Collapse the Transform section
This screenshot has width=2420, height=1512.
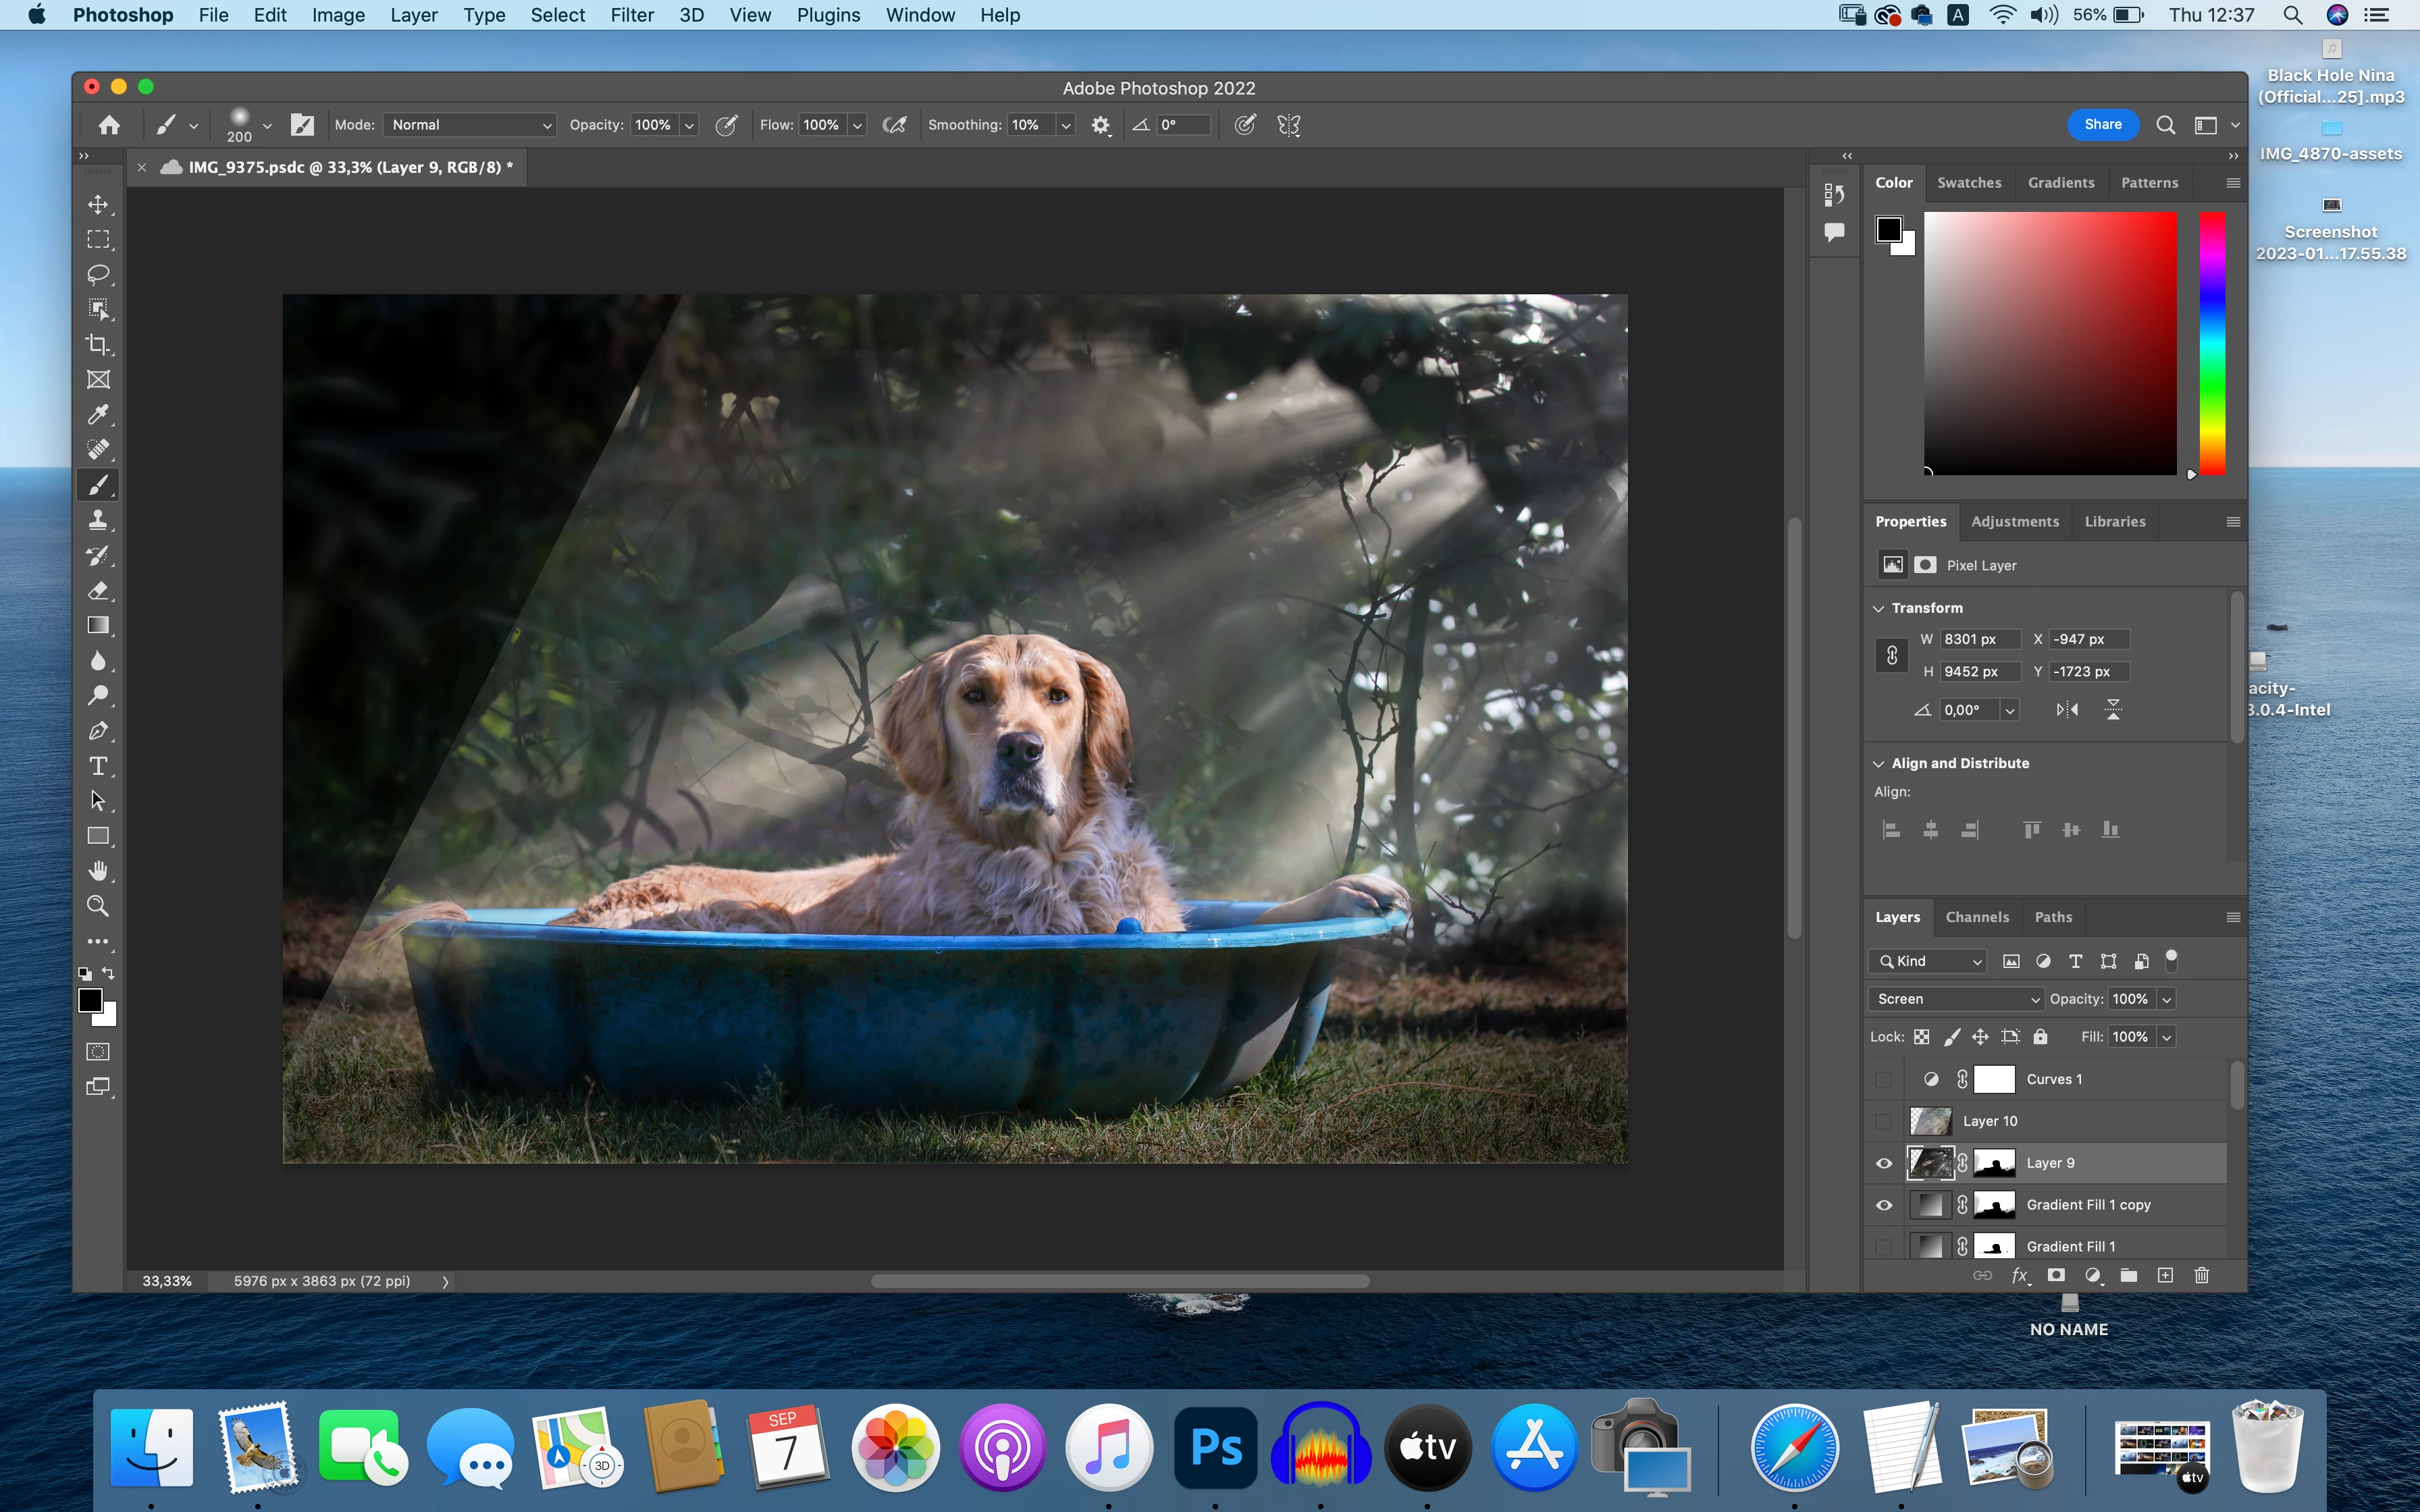(x=1879, y=608)
